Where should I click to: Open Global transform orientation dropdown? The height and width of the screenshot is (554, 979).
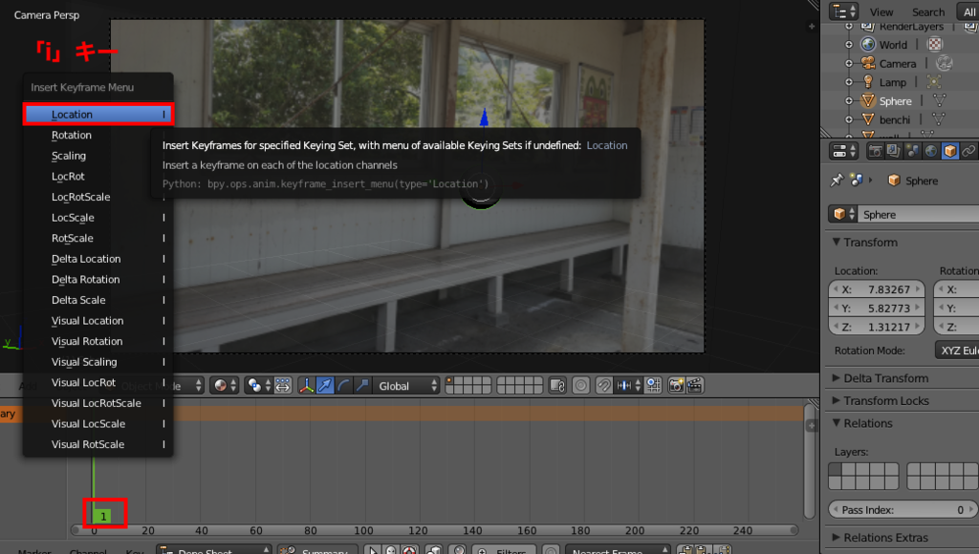[405, 386]
